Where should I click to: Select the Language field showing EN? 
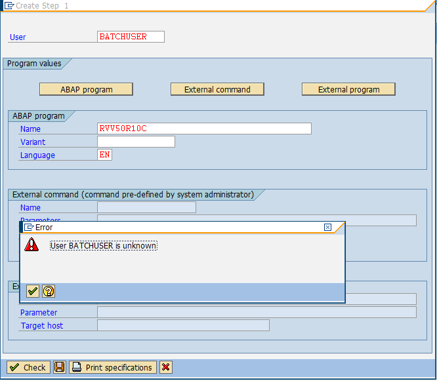(104, 155)
